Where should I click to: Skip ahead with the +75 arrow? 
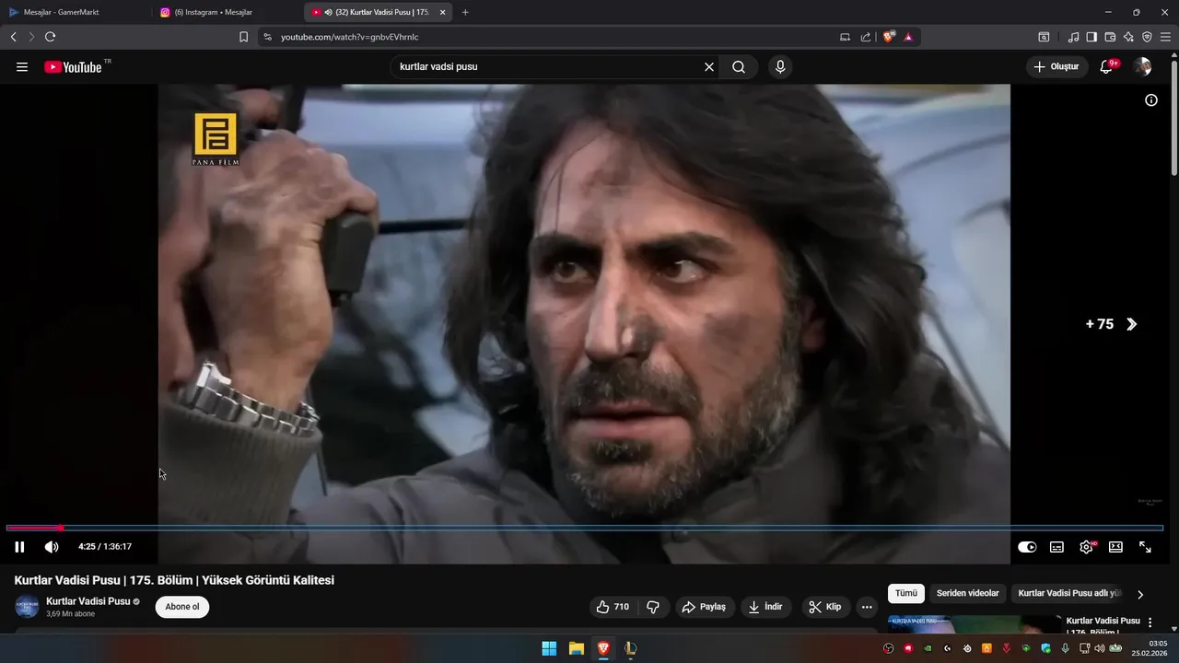(1132, 324)
